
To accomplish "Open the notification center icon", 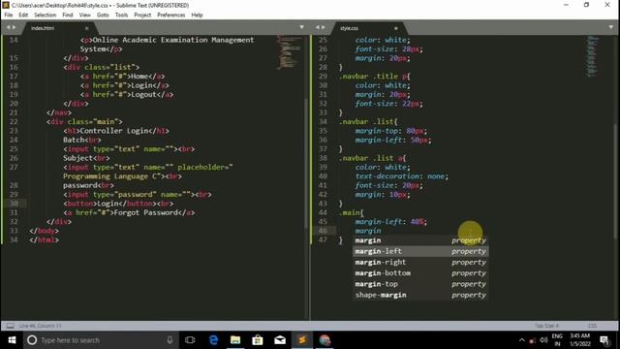I will [x=604, y=340].
